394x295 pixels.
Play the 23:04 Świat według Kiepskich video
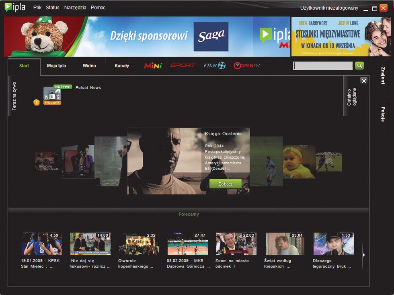(x=285, y=244)
